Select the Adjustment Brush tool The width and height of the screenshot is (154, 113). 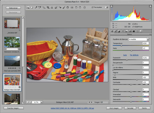64,7
